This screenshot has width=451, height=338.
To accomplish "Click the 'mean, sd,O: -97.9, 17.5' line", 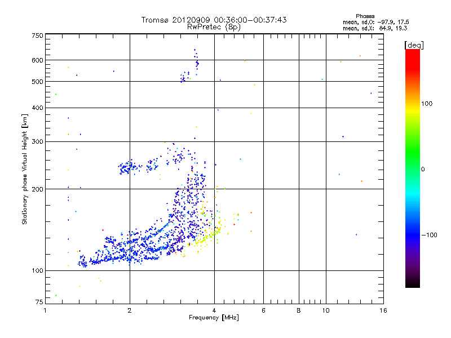I will (x=375, y=22).
